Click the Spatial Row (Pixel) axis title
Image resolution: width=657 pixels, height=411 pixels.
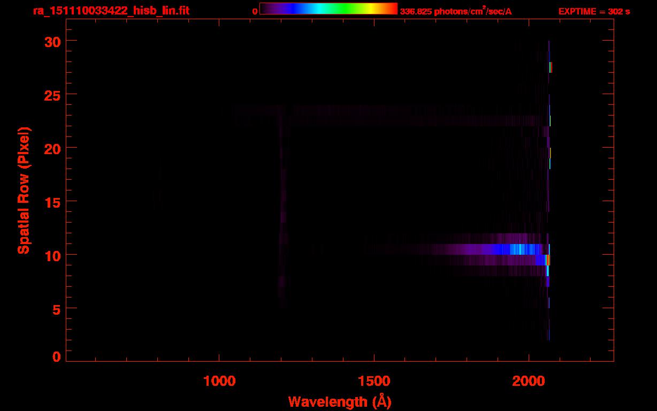pos(24,191)
